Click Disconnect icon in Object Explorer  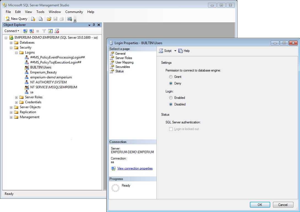tap(31, 31)
